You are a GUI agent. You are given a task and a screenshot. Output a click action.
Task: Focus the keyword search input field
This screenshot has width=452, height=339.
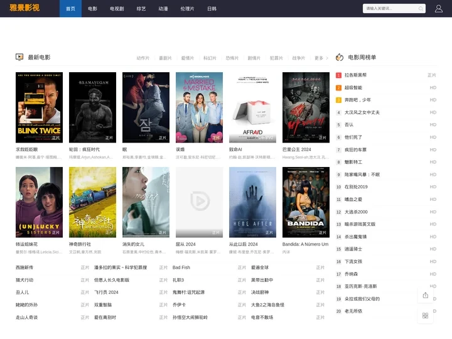[394, 9]
